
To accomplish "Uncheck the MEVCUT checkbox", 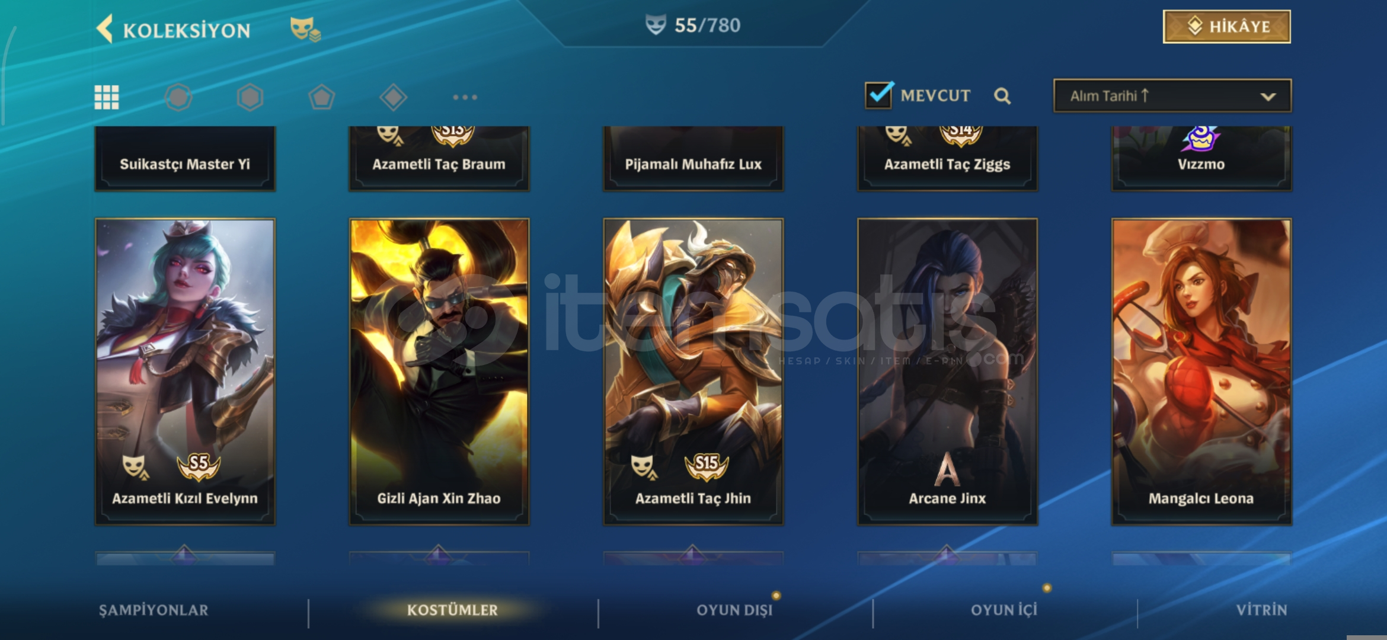I will pos(879,95).
